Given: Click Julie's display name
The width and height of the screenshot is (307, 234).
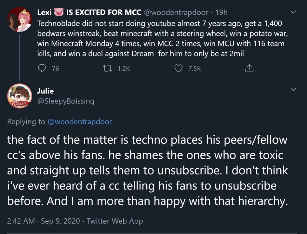Looking at the screenshot, I should click(x=46, y=91).
